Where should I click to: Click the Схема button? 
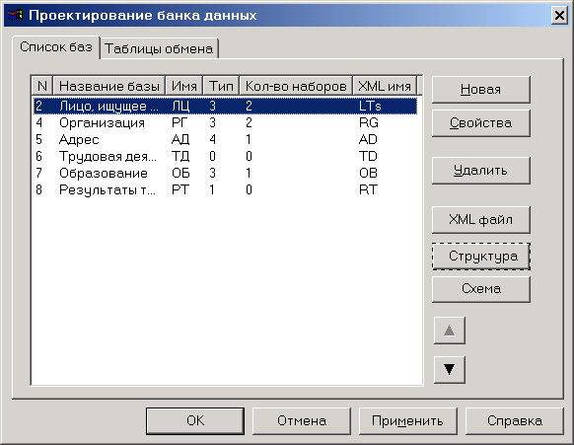pyautogui.click(x=480, y=289)
